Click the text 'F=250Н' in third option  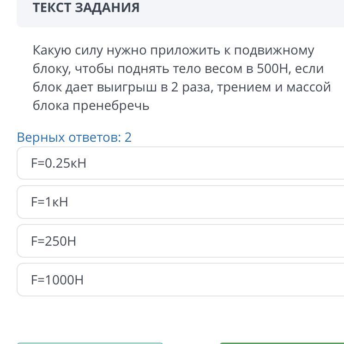tap(54, 241)
